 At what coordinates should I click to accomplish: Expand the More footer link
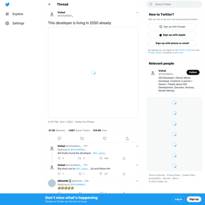tap(176, 178)
